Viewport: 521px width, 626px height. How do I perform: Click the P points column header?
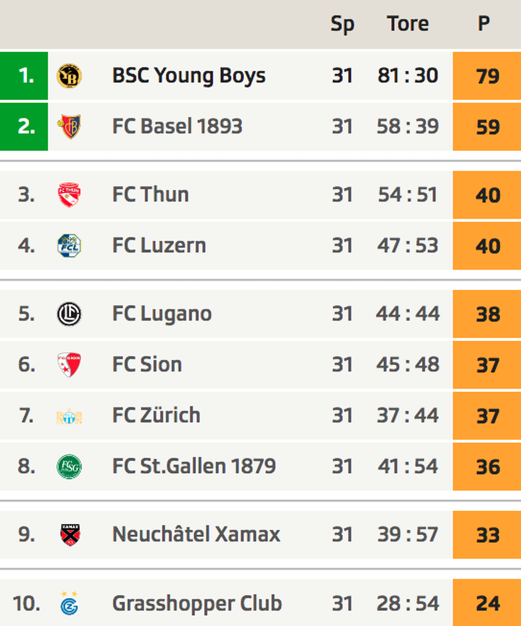click(x=484, y=24)
